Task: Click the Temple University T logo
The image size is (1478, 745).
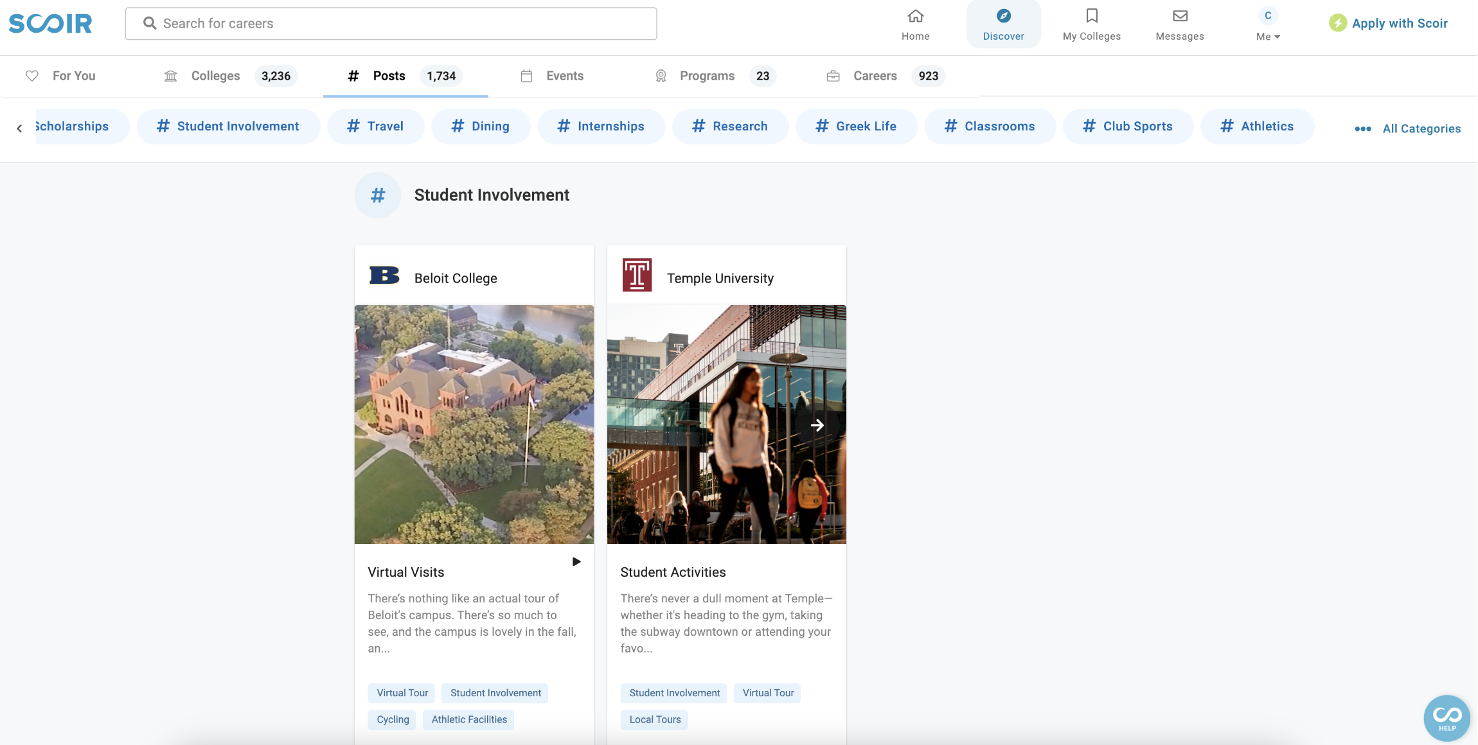Action: pyautogui.click(x=637, y=275)
